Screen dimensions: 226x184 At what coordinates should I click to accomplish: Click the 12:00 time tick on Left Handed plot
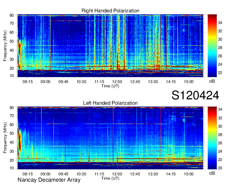[117, 174]
